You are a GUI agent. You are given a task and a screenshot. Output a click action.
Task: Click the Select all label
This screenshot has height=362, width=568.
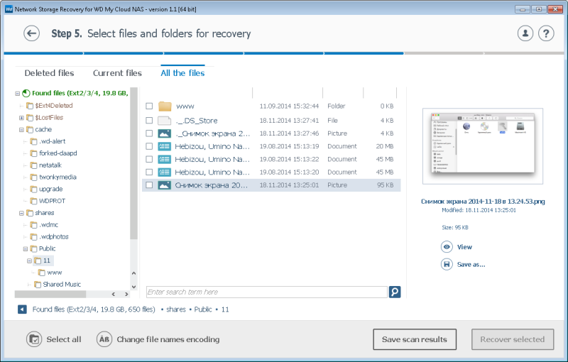click(64, 339)
